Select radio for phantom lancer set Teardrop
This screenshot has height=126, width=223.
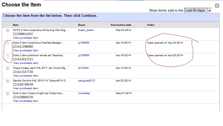(x=8, y=56)
